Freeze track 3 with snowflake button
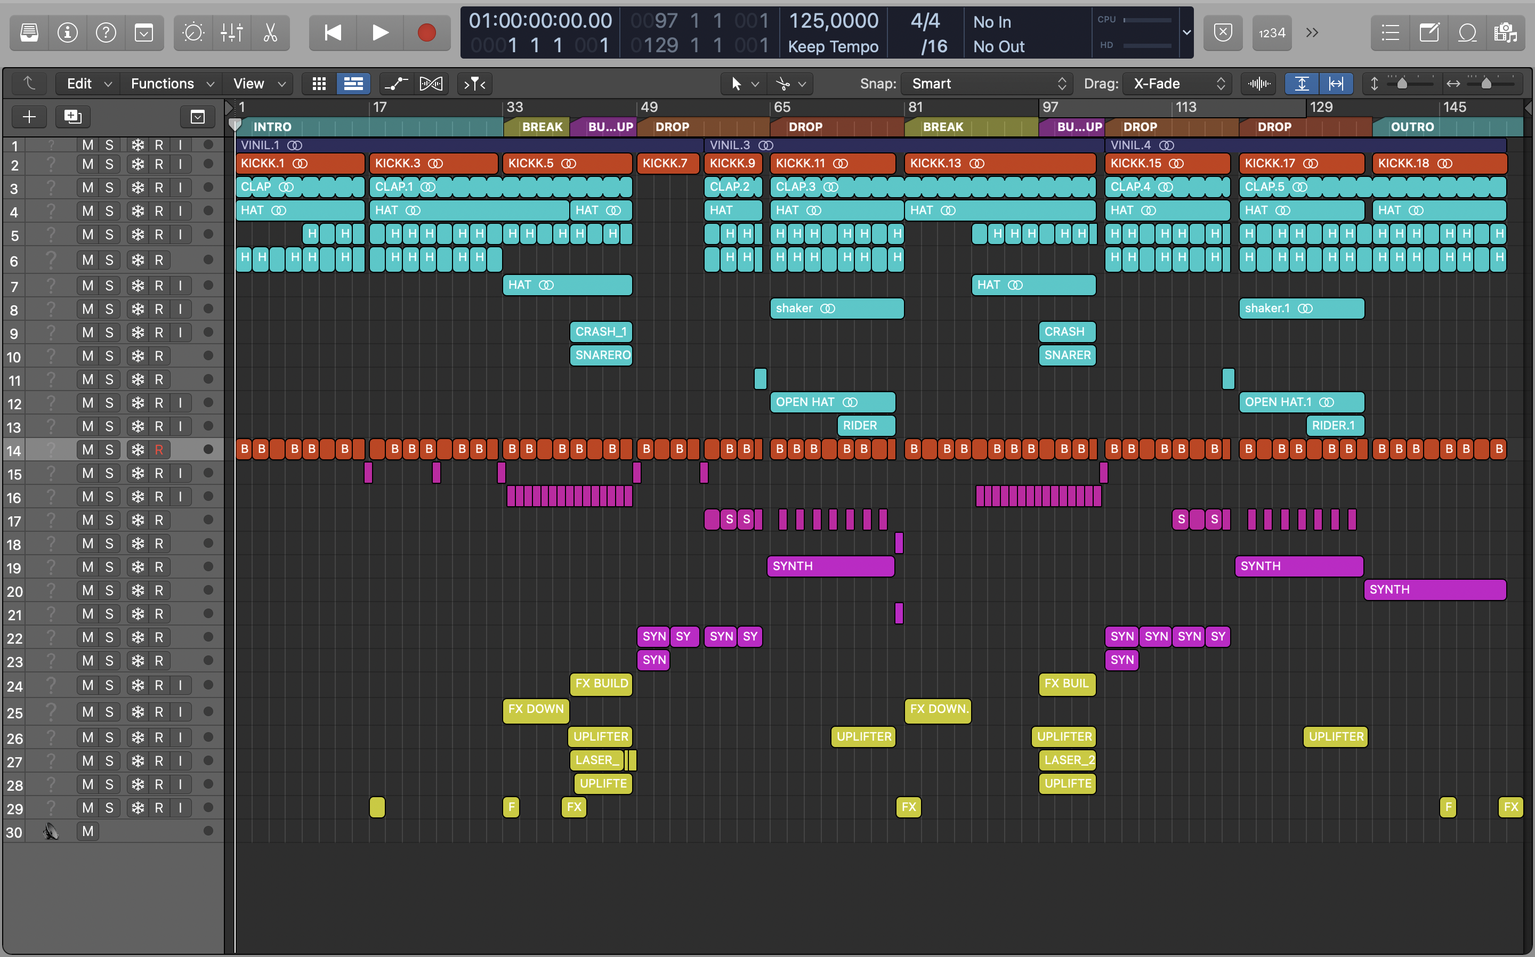Screen dimensions: 1535x957 tap(138, 188)
